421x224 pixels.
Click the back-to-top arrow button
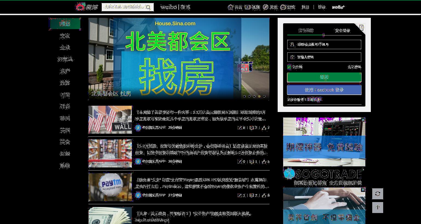point(377,207)
